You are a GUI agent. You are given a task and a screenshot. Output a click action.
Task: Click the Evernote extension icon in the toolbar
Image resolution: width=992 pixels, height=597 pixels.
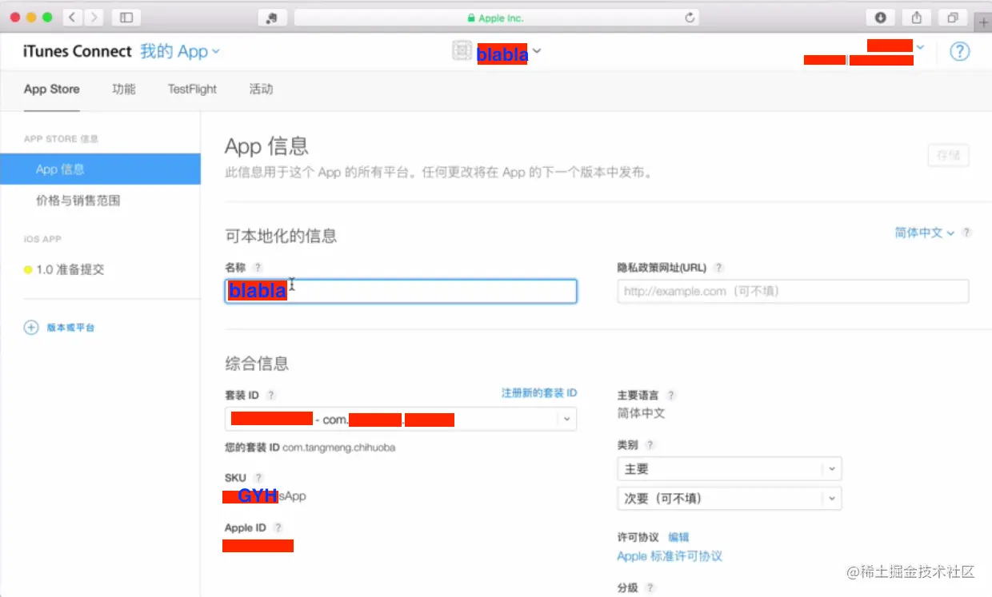click(272, 18)
